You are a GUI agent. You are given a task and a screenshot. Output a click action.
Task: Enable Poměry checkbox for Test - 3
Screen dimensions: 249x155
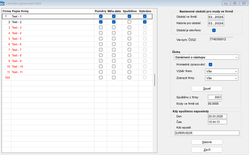[101, 28]
